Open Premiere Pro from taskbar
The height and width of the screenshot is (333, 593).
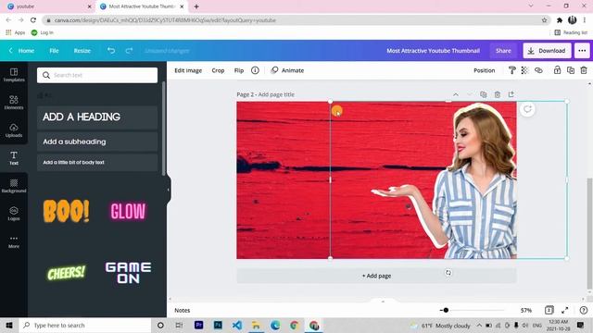point(198,325)
